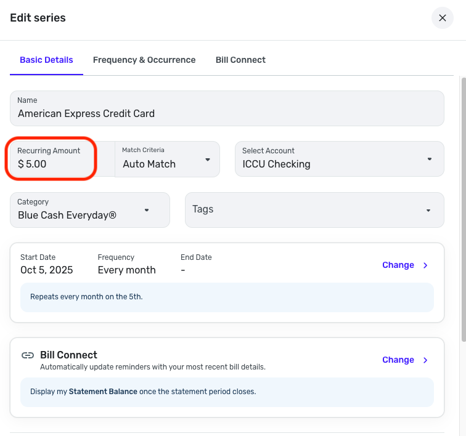Click ICCU Checking account selection
Image resolution: width=466 pixels, height=436 pixels.
(x=276, y=164)
